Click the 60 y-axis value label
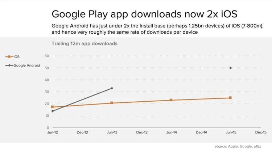The image size is (272, 153). coord(47,56)
